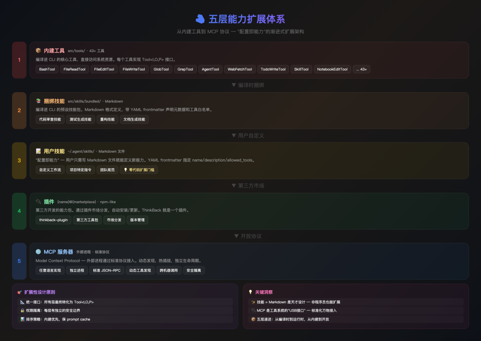The height and width of the screenshot is (341, 481).
Task: Expand the 编译时捆绑 section divider
Action: pos(247,85)
